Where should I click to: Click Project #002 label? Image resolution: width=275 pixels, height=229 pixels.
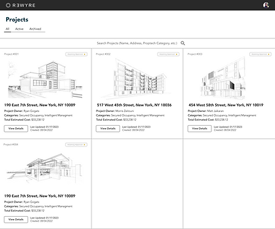coord(103,54)
